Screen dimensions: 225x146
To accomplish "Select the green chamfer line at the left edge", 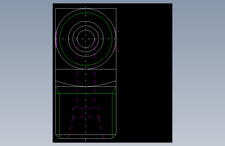I will point(58,90).
